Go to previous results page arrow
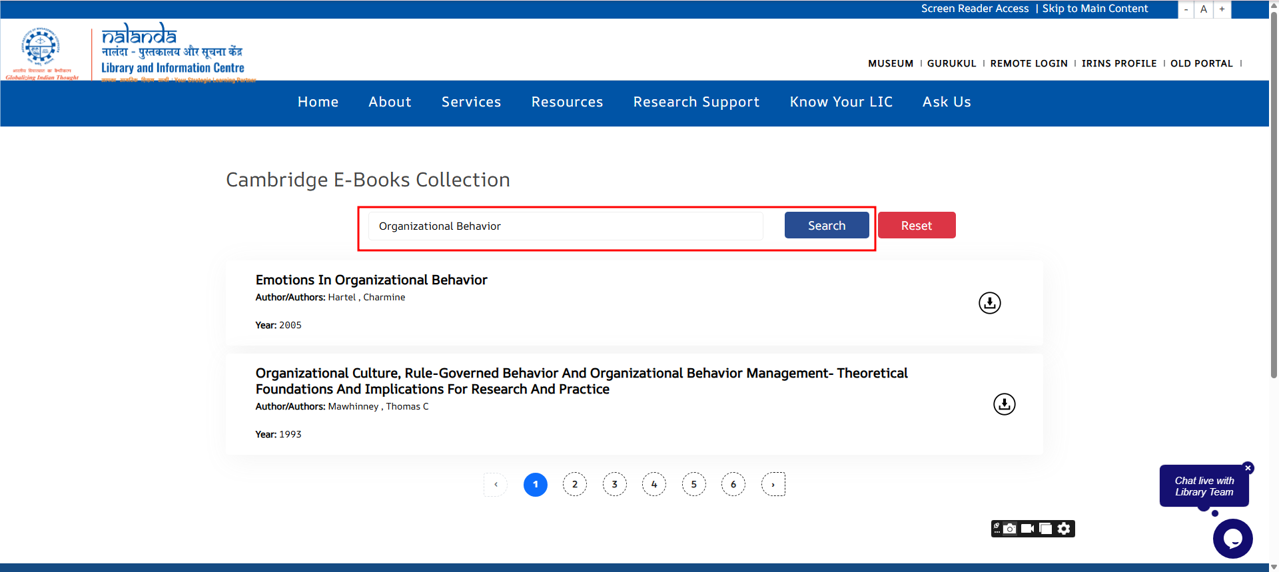The width and height of the screenshot is (1279, 572). click(x=496, y=485)
